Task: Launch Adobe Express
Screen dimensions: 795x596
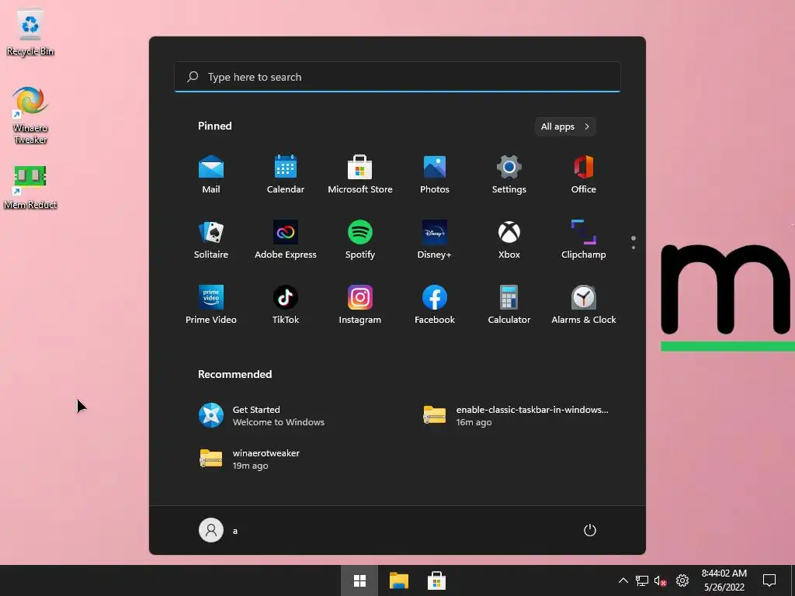Action: [286, 240]
